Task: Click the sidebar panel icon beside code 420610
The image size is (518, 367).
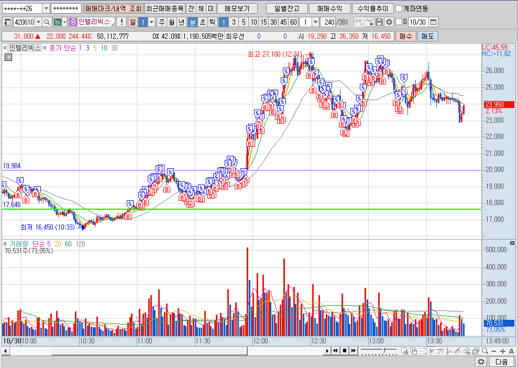Action: [x=7, y=22]
